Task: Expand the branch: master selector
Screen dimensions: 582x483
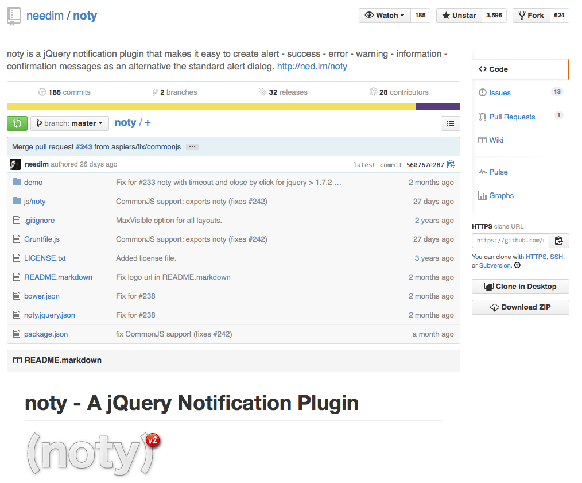Action: [x=69, y=123]
